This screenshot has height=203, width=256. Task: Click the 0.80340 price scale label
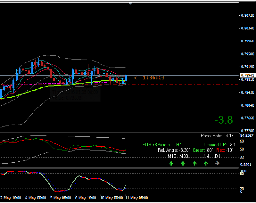tap(248, 28)
